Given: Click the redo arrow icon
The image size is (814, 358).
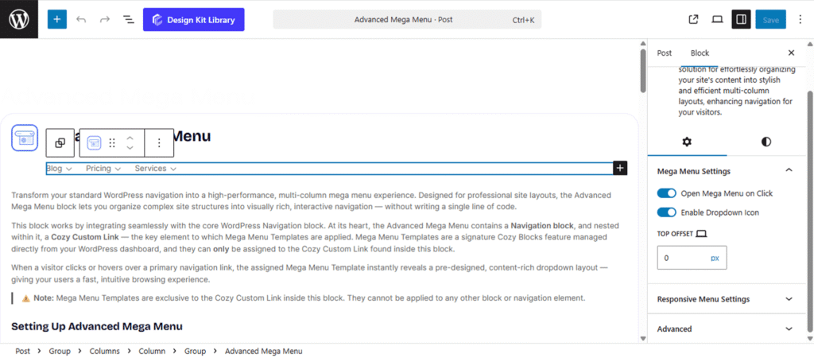Looking at the screenshot, I should coord(104,20).
